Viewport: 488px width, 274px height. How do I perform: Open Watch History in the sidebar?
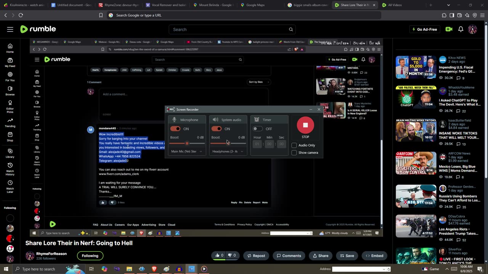tap(10, 169)
